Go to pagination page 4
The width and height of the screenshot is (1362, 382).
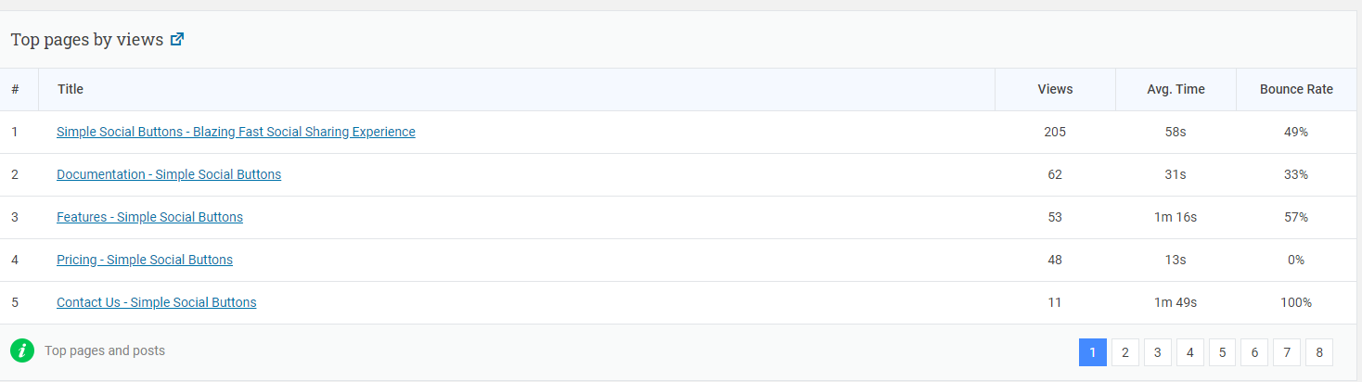1190,352
